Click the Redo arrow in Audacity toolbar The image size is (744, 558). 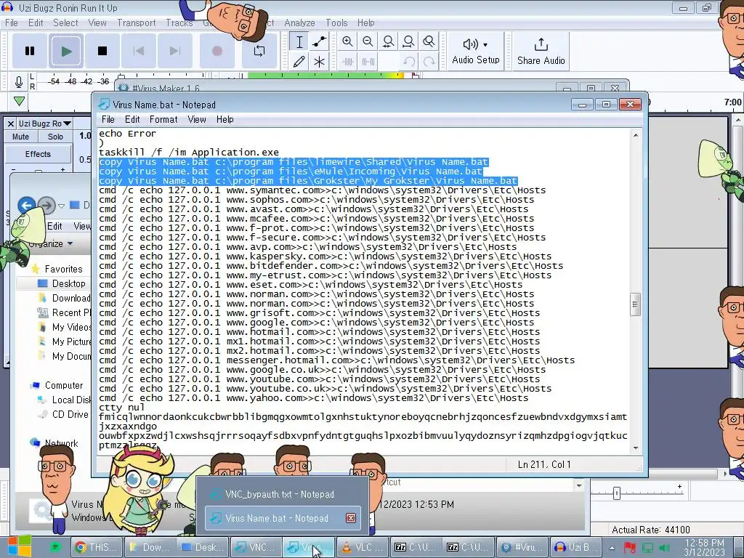(429, 62)
